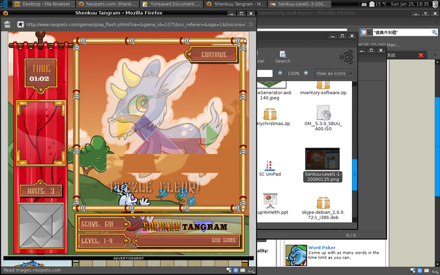
Task: Click the file browser location input field
Action: 265,74
